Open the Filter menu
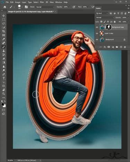The width and height of the screenshot is (130, 162). [42, 2]
